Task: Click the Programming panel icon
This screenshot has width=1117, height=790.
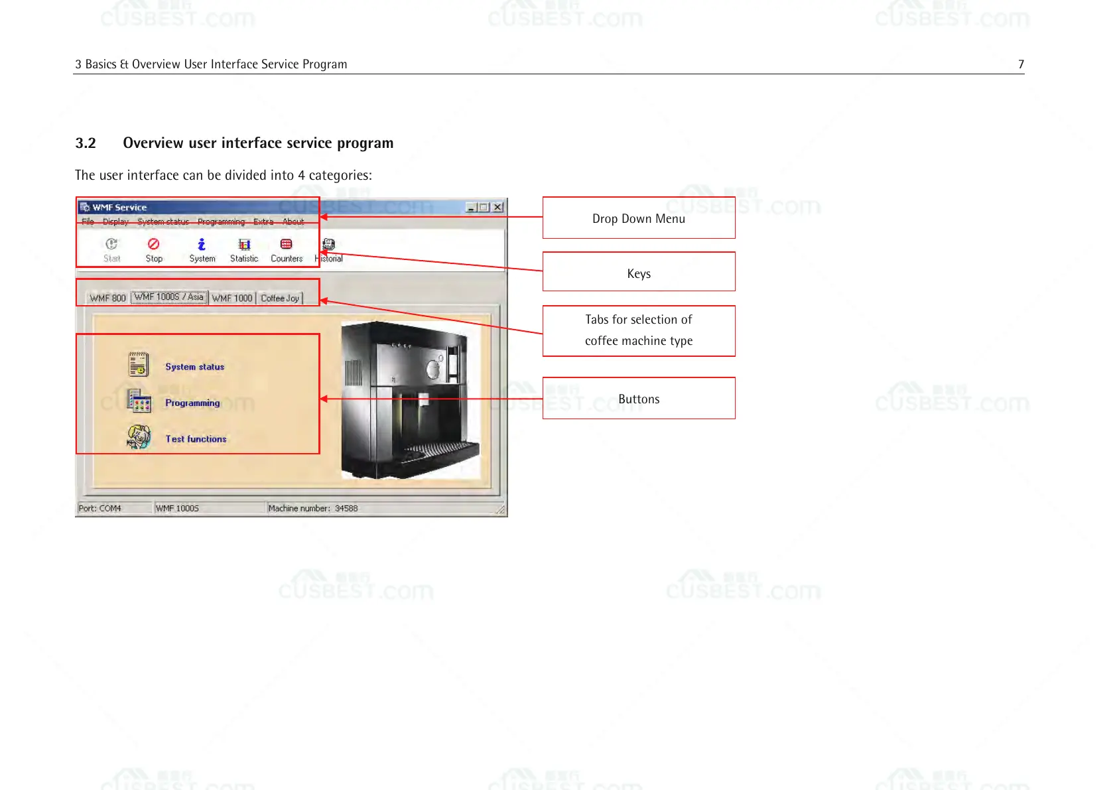Action: tap(139, 401)
